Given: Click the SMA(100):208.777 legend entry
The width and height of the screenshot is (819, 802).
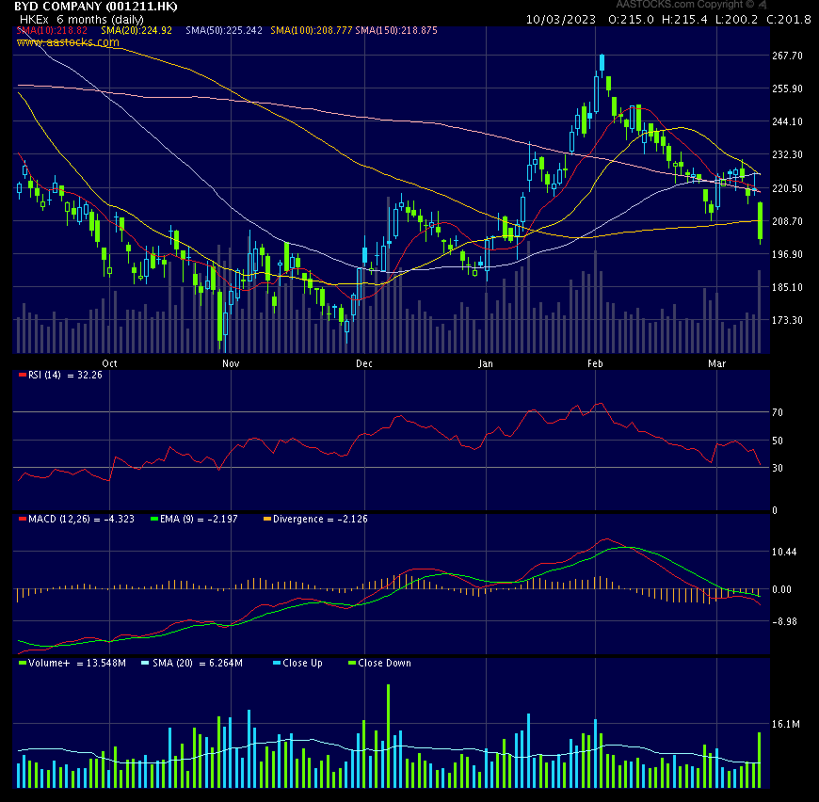Looking at the screenshot, I should [x=312, y=30].
